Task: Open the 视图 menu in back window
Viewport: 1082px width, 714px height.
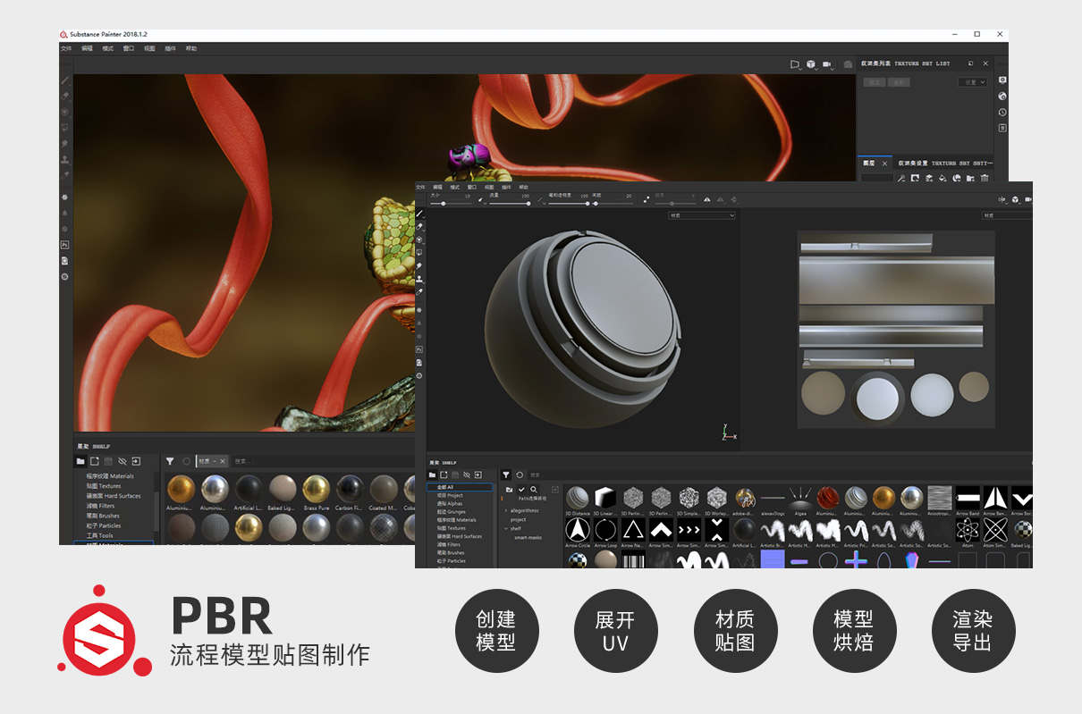Action: pos(149,48)
